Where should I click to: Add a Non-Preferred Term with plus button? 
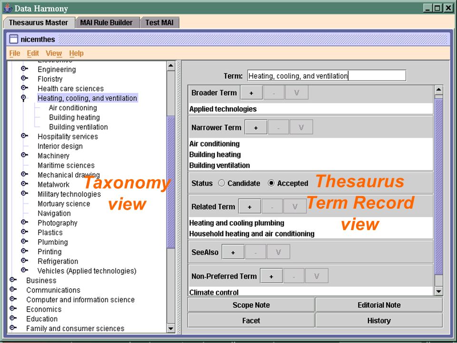271,276
